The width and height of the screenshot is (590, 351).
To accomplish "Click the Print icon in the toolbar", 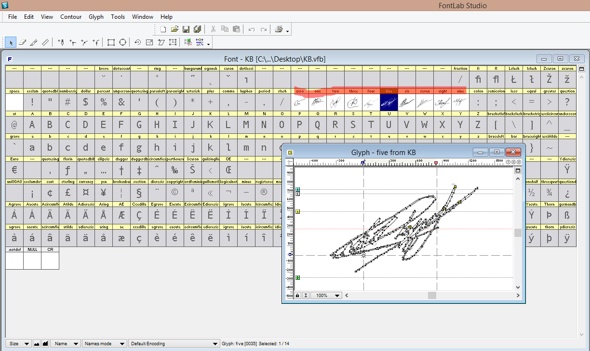I will click(x=279, y=29).
